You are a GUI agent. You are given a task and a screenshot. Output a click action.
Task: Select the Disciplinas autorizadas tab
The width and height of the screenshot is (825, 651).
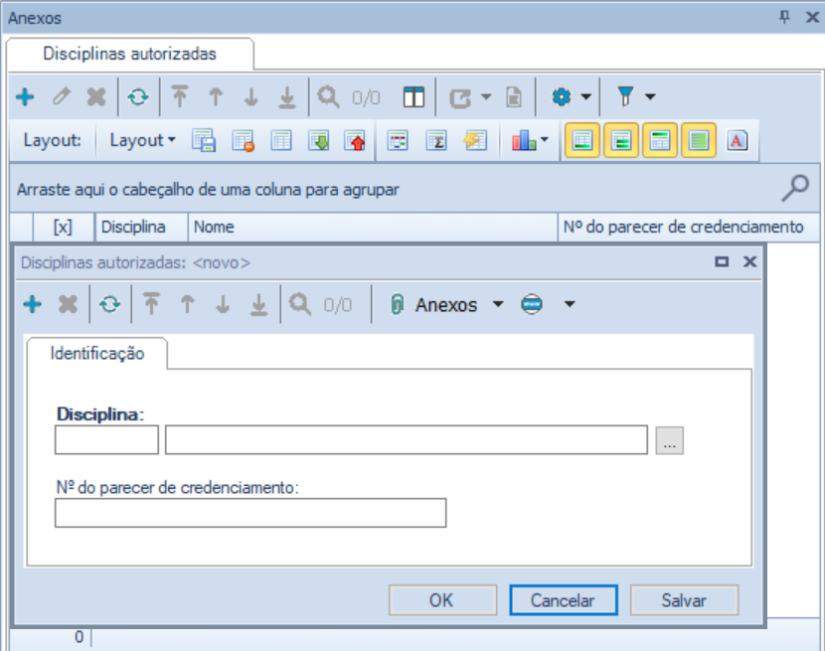tap(129, 54)
